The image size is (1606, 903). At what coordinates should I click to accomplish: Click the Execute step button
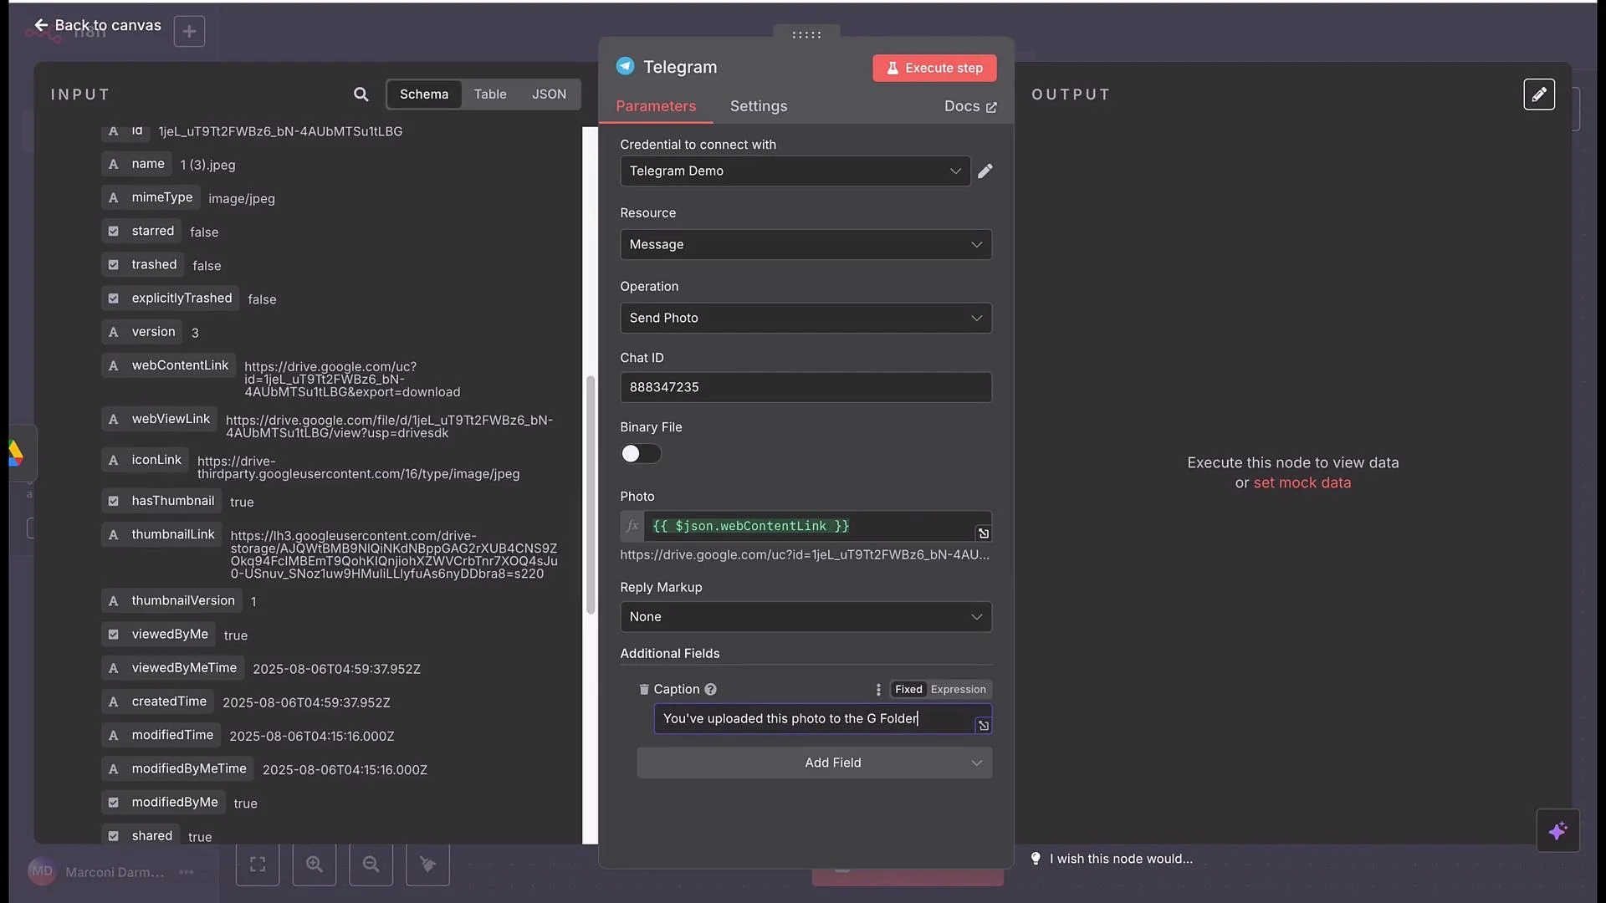pos(934,68)
